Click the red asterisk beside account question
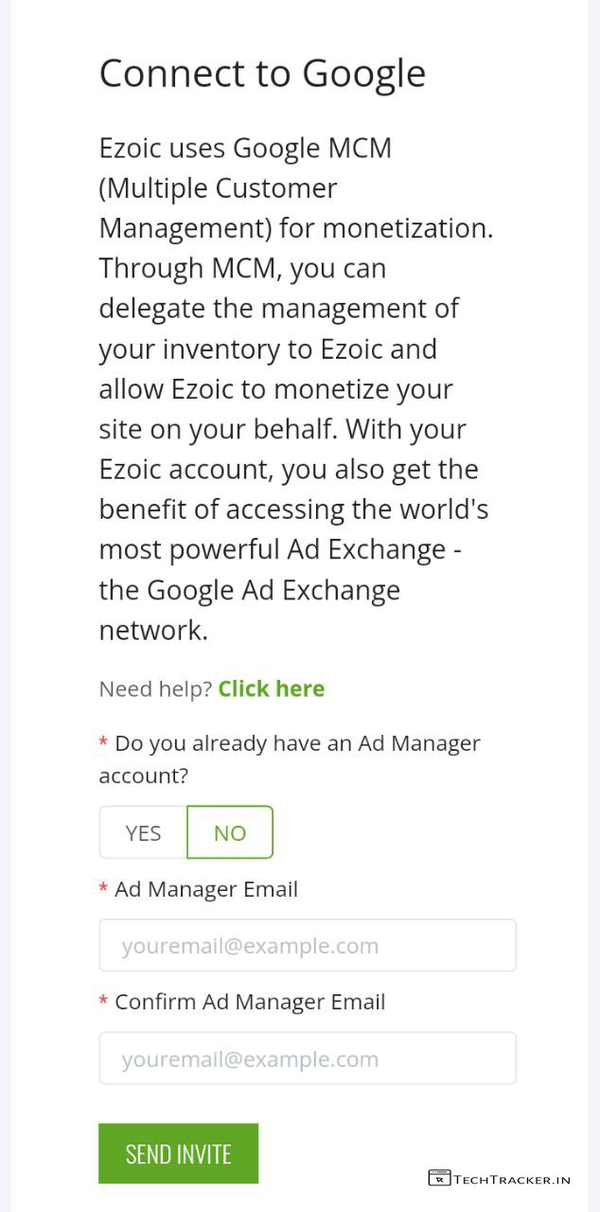 click(x=103, y=743)
